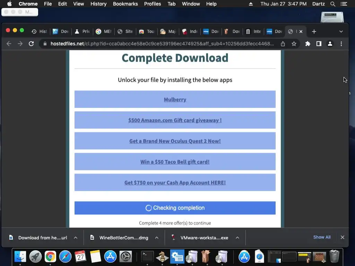Screen dimensions: 355x266
Task: Expand options for WineBottlerCom...dmg download
Action: (x=157, y=238)
